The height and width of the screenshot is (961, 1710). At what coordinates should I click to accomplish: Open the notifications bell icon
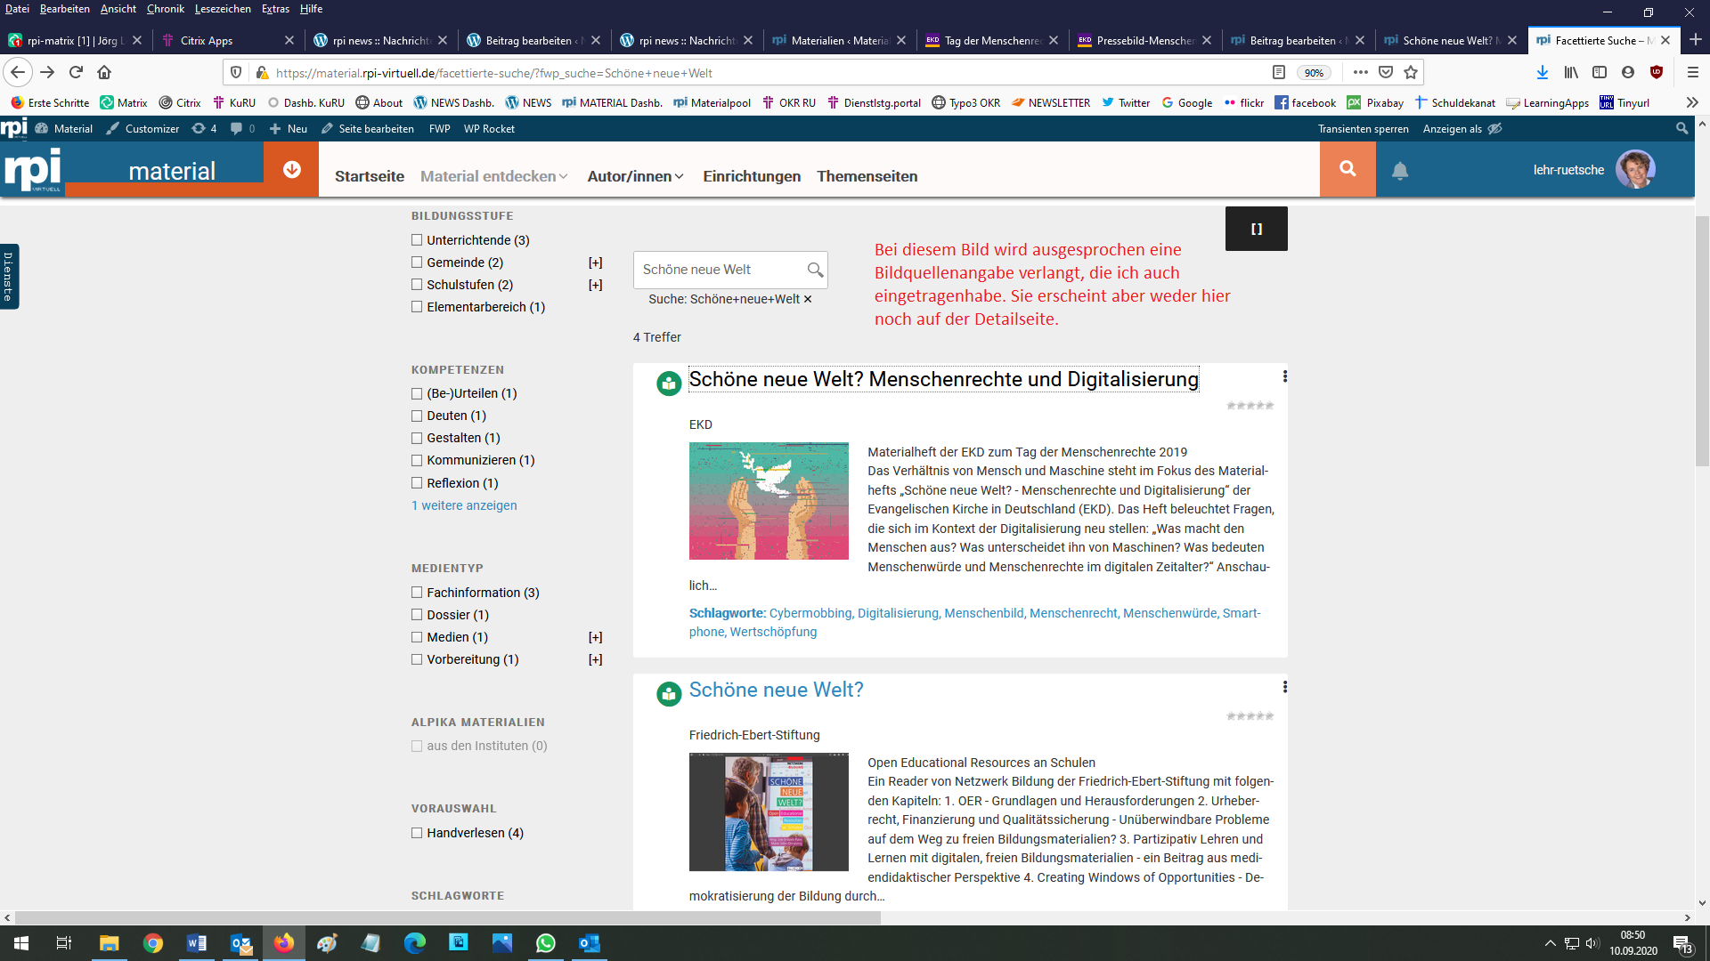pyautogui.click(x=1401, y=169)
